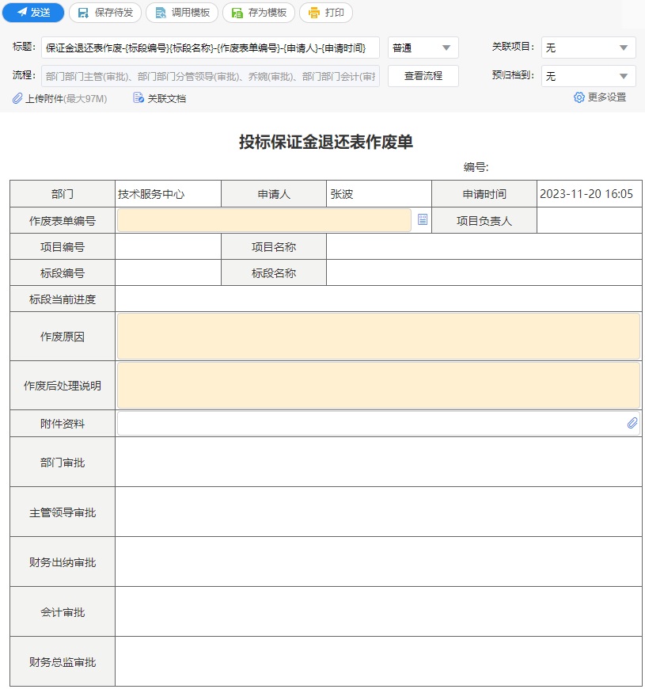Focus the 作废表单编号 input field
This screenshot has width=645, height=689.
click(x=264, y=220)
